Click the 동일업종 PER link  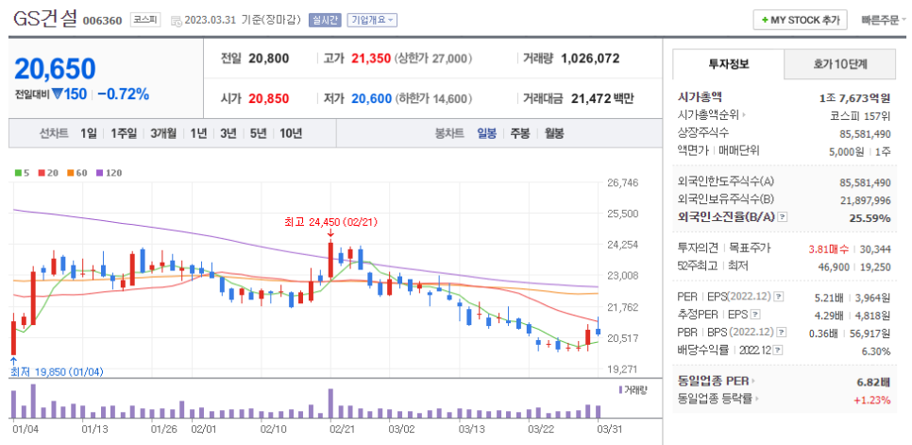pyautogui.click(x=713, y=382)
